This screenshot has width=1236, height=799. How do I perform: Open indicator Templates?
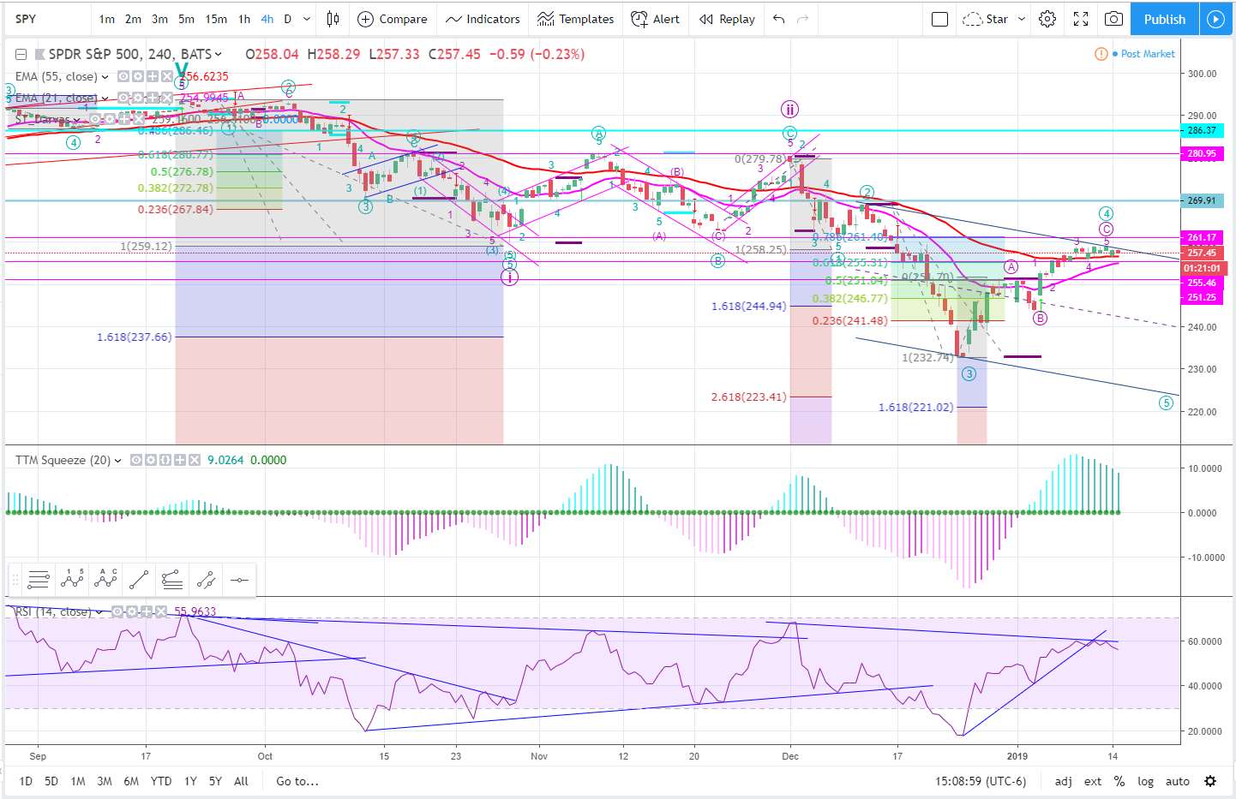(x=575, y=19)
